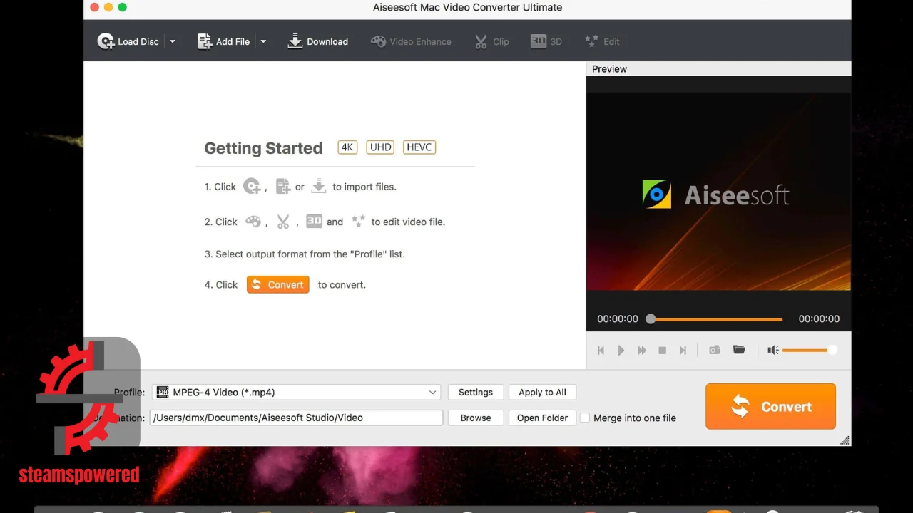This screenshot has width=913, height=513.
Task: Click the 3D icon in step 2
Action: (x=314, y=222)
